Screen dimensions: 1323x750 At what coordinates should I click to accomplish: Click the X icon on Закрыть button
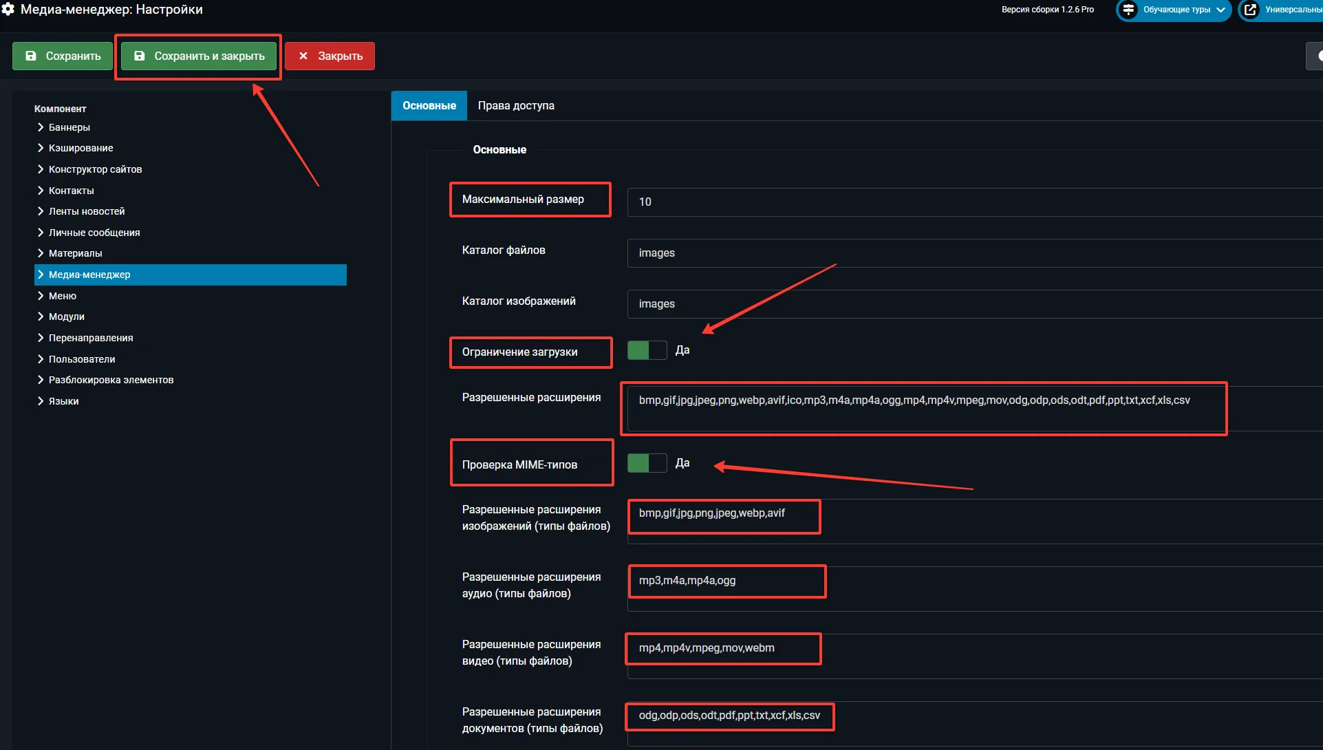click(x=303, y=56)
